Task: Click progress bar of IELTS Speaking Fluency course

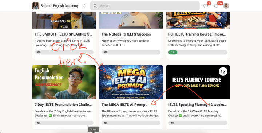Action: 198,123
